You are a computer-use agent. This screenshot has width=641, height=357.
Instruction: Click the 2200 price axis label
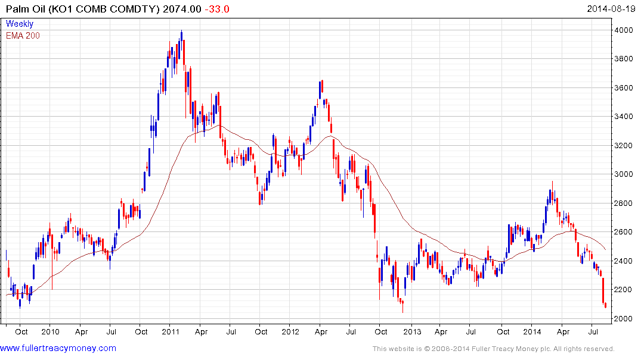(624, 290)
